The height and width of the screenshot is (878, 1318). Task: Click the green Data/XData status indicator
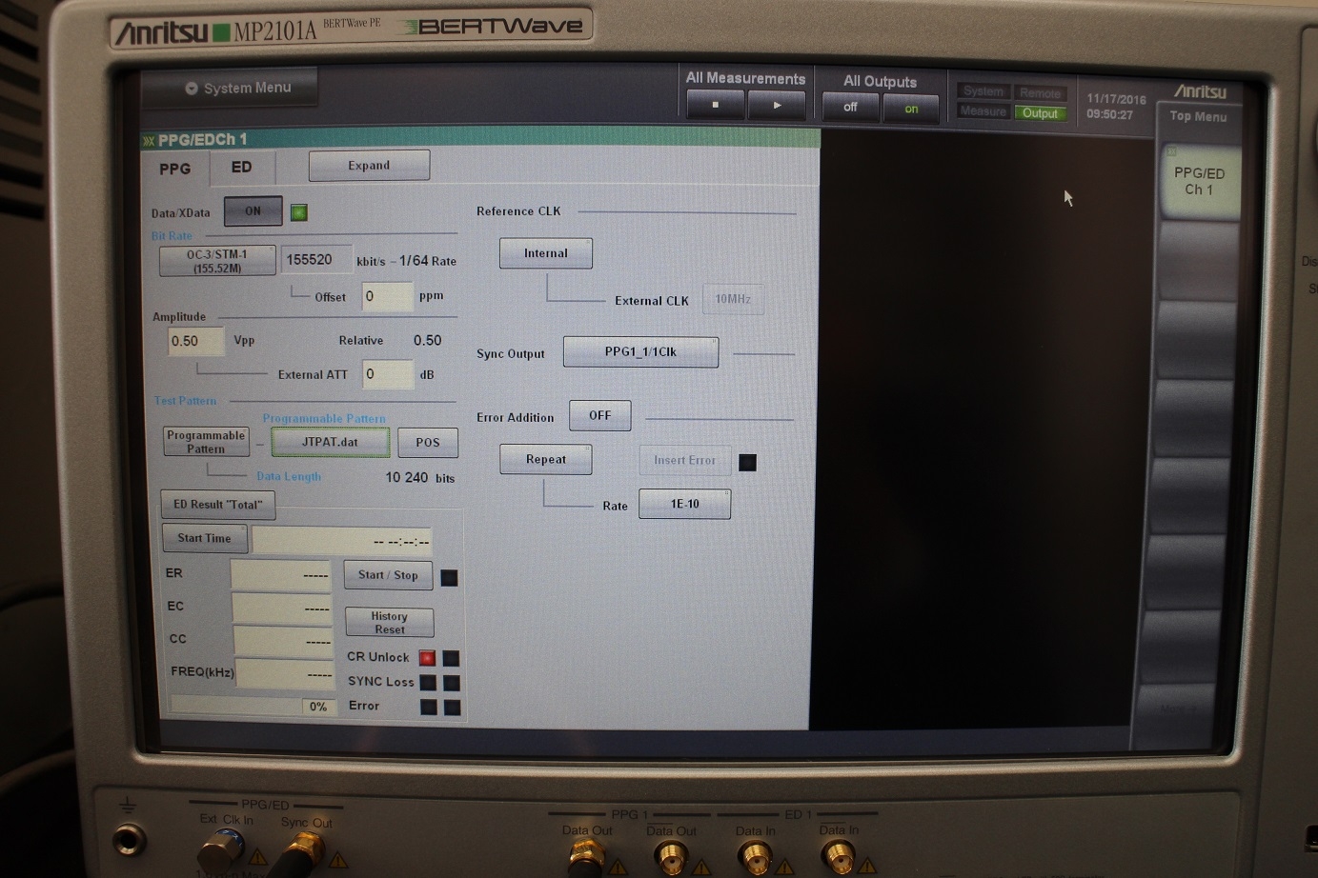pyautogui.click(x=299, y=212)
